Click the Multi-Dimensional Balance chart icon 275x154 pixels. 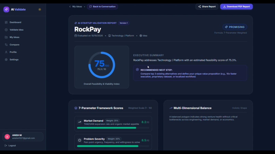coord(171,108)
